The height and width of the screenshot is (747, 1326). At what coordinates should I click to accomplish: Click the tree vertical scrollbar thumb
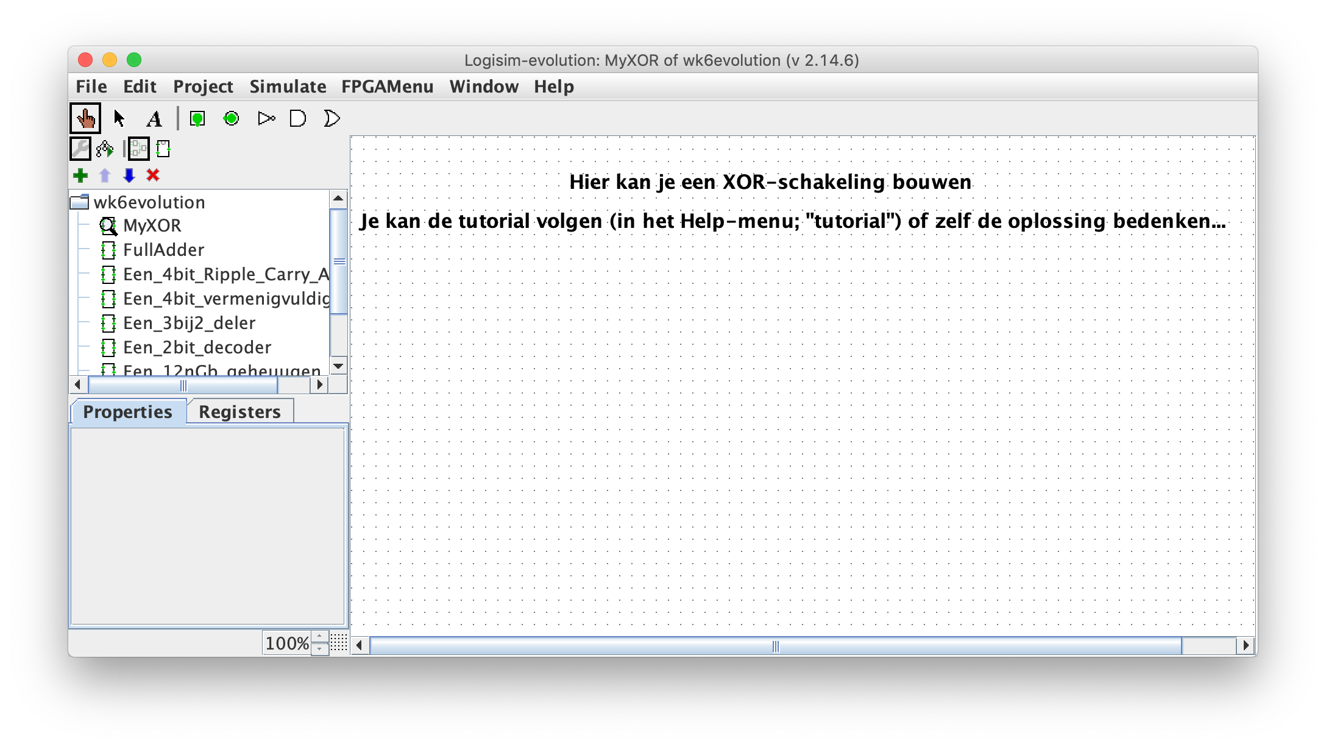339,261
